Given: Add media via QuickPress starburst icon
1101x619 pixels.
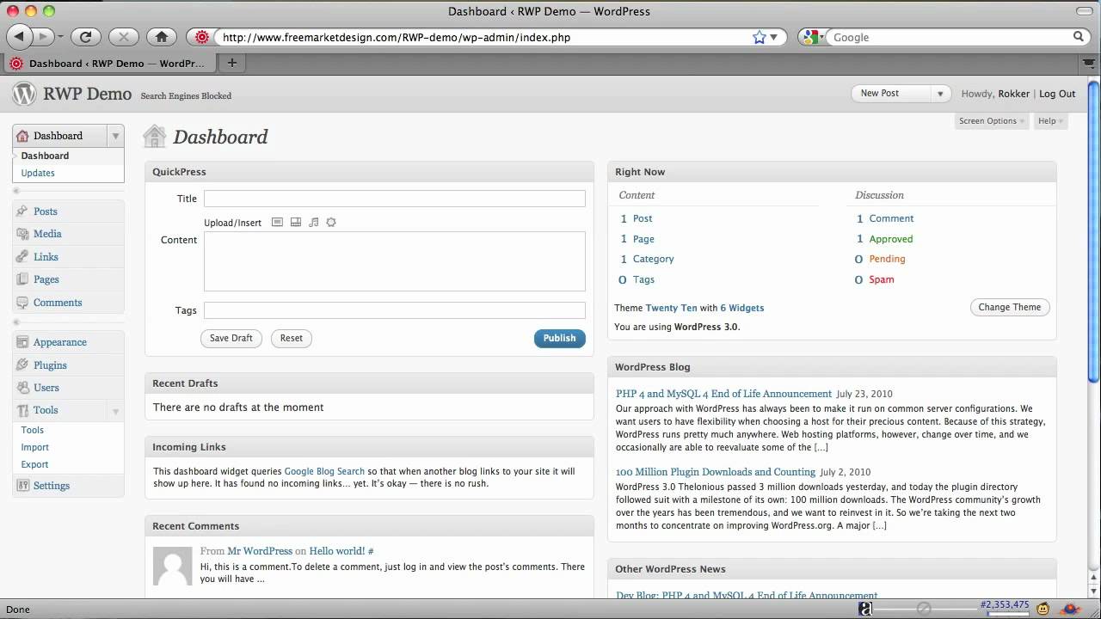Looking at the screenshot, I should pos(331,223).
